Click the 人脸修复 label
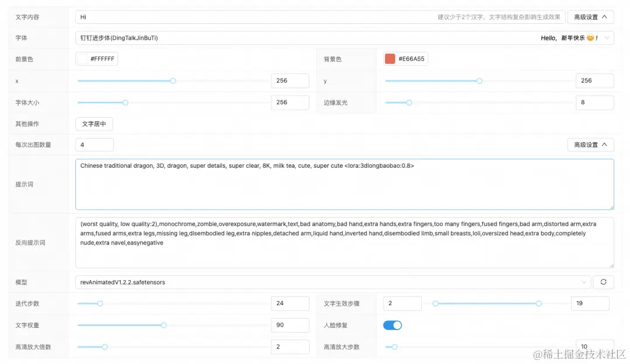Screen dimensions: 630x364 coord(335,325)
